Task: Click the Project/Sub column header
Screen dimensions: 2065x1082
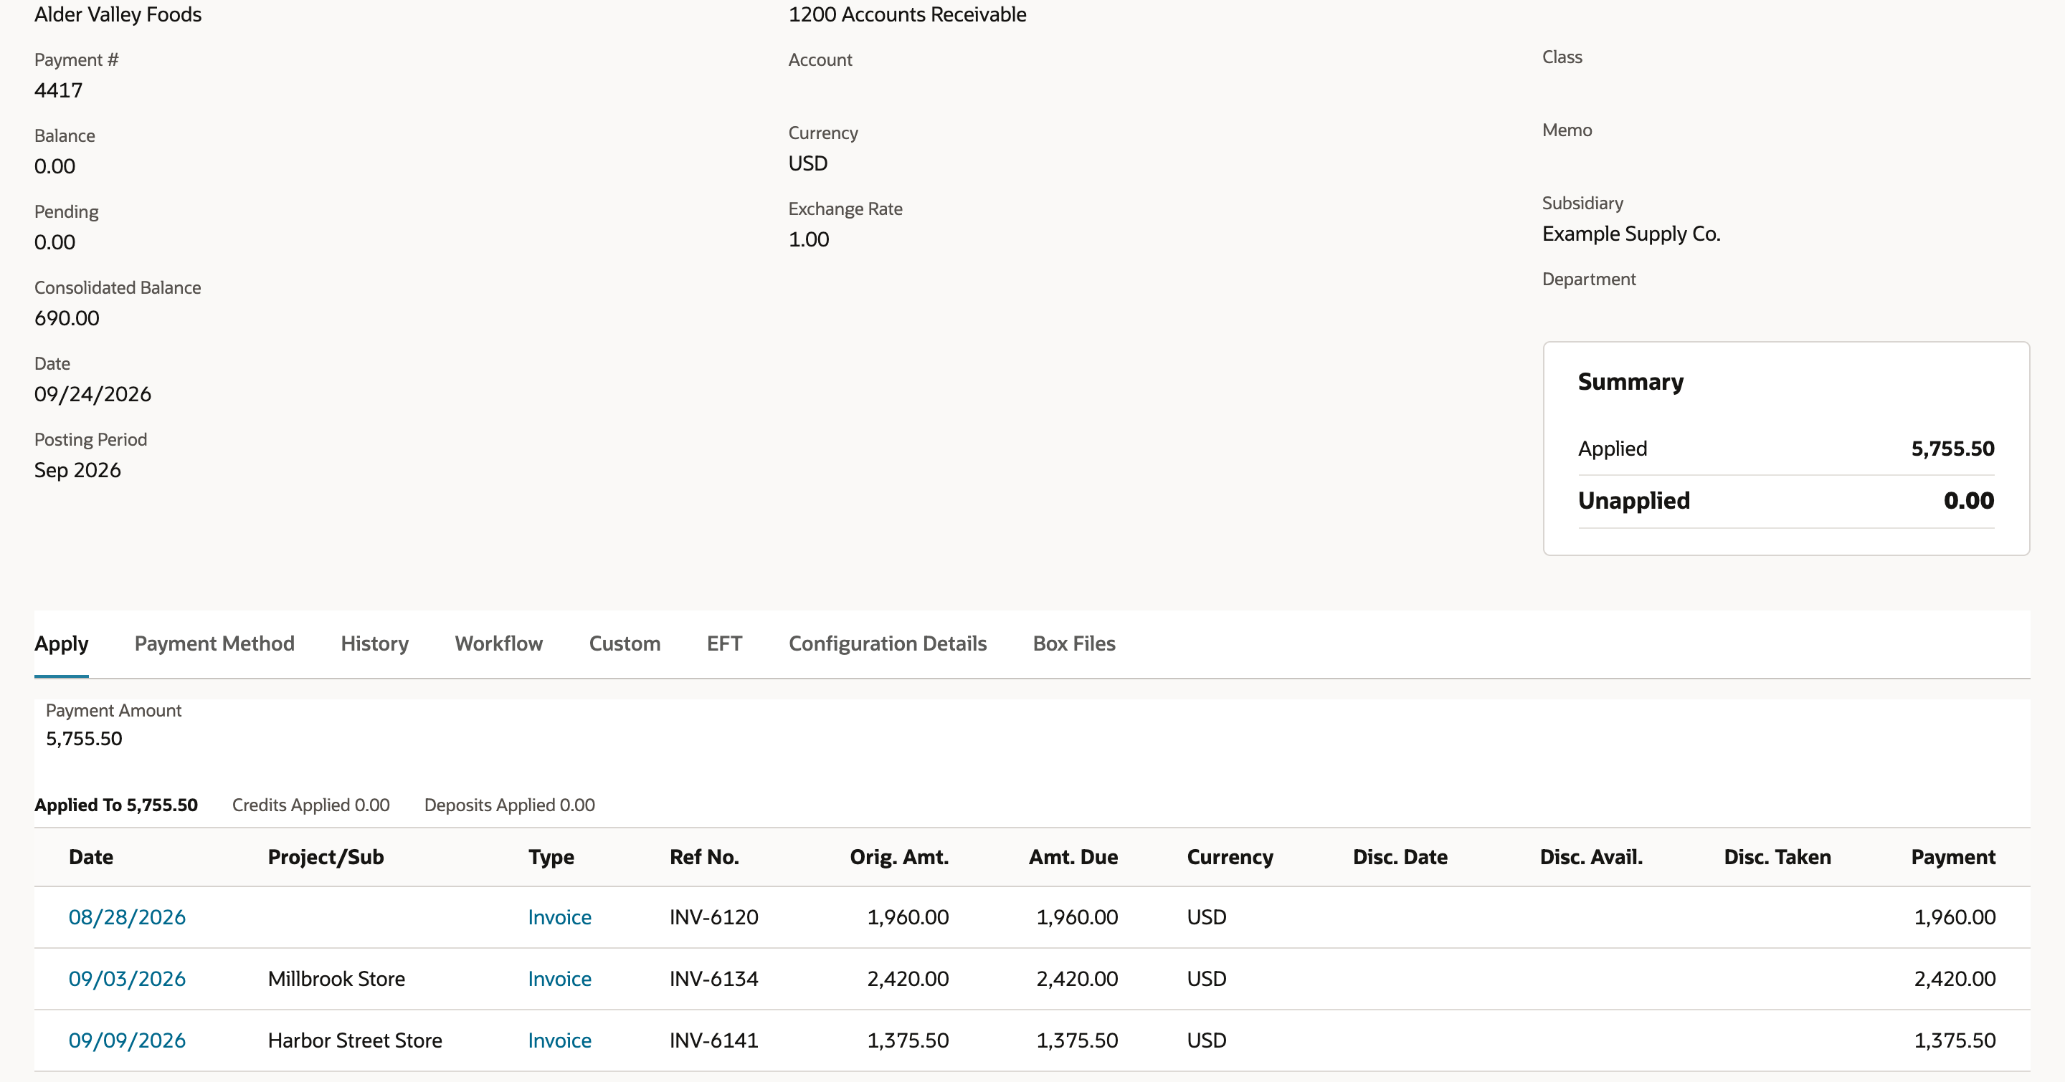Action: click(326, 857)
